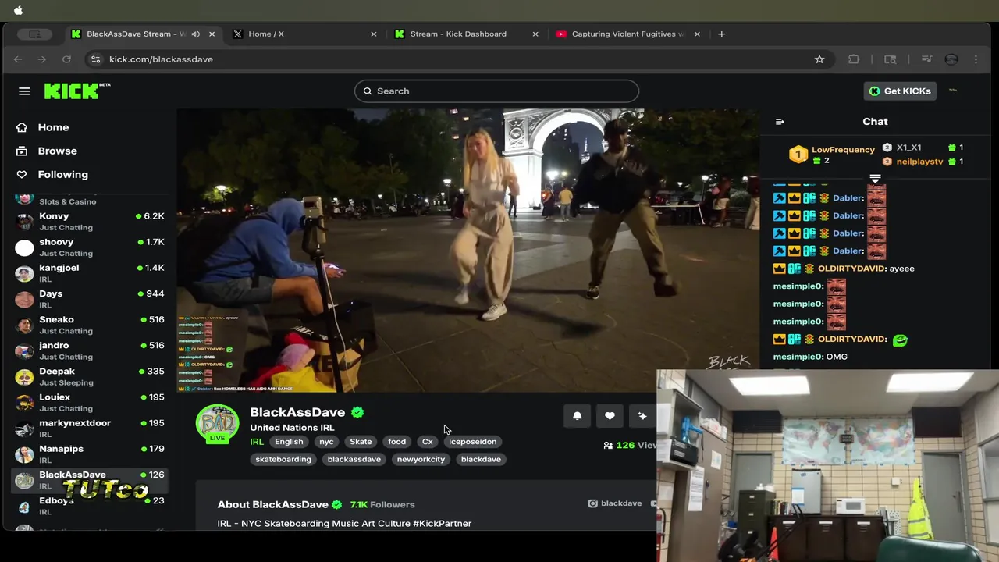Open the browser profile avatar
999x562 pixels.
click(951, 59)
